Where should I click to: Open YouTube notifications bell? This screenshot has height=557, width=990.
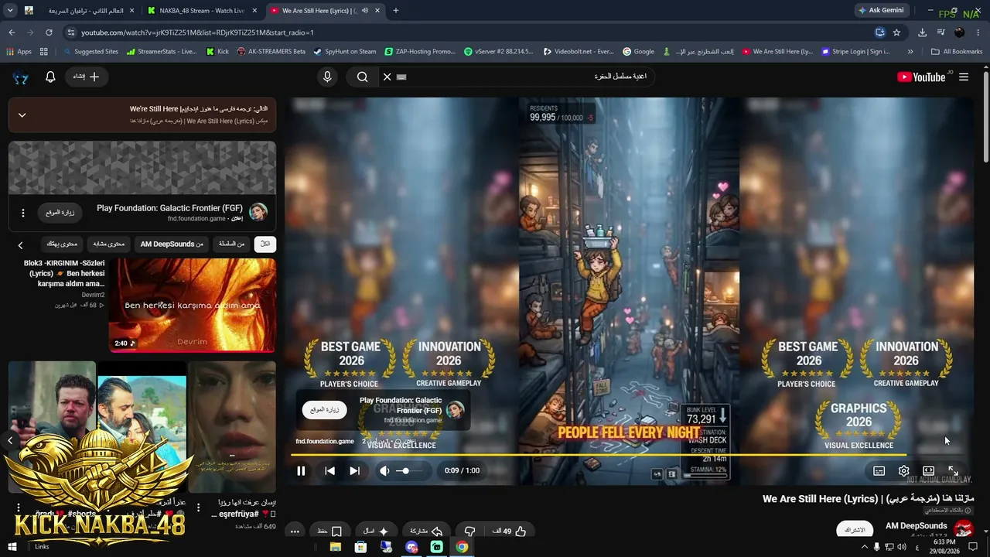[x=50, y=77]
